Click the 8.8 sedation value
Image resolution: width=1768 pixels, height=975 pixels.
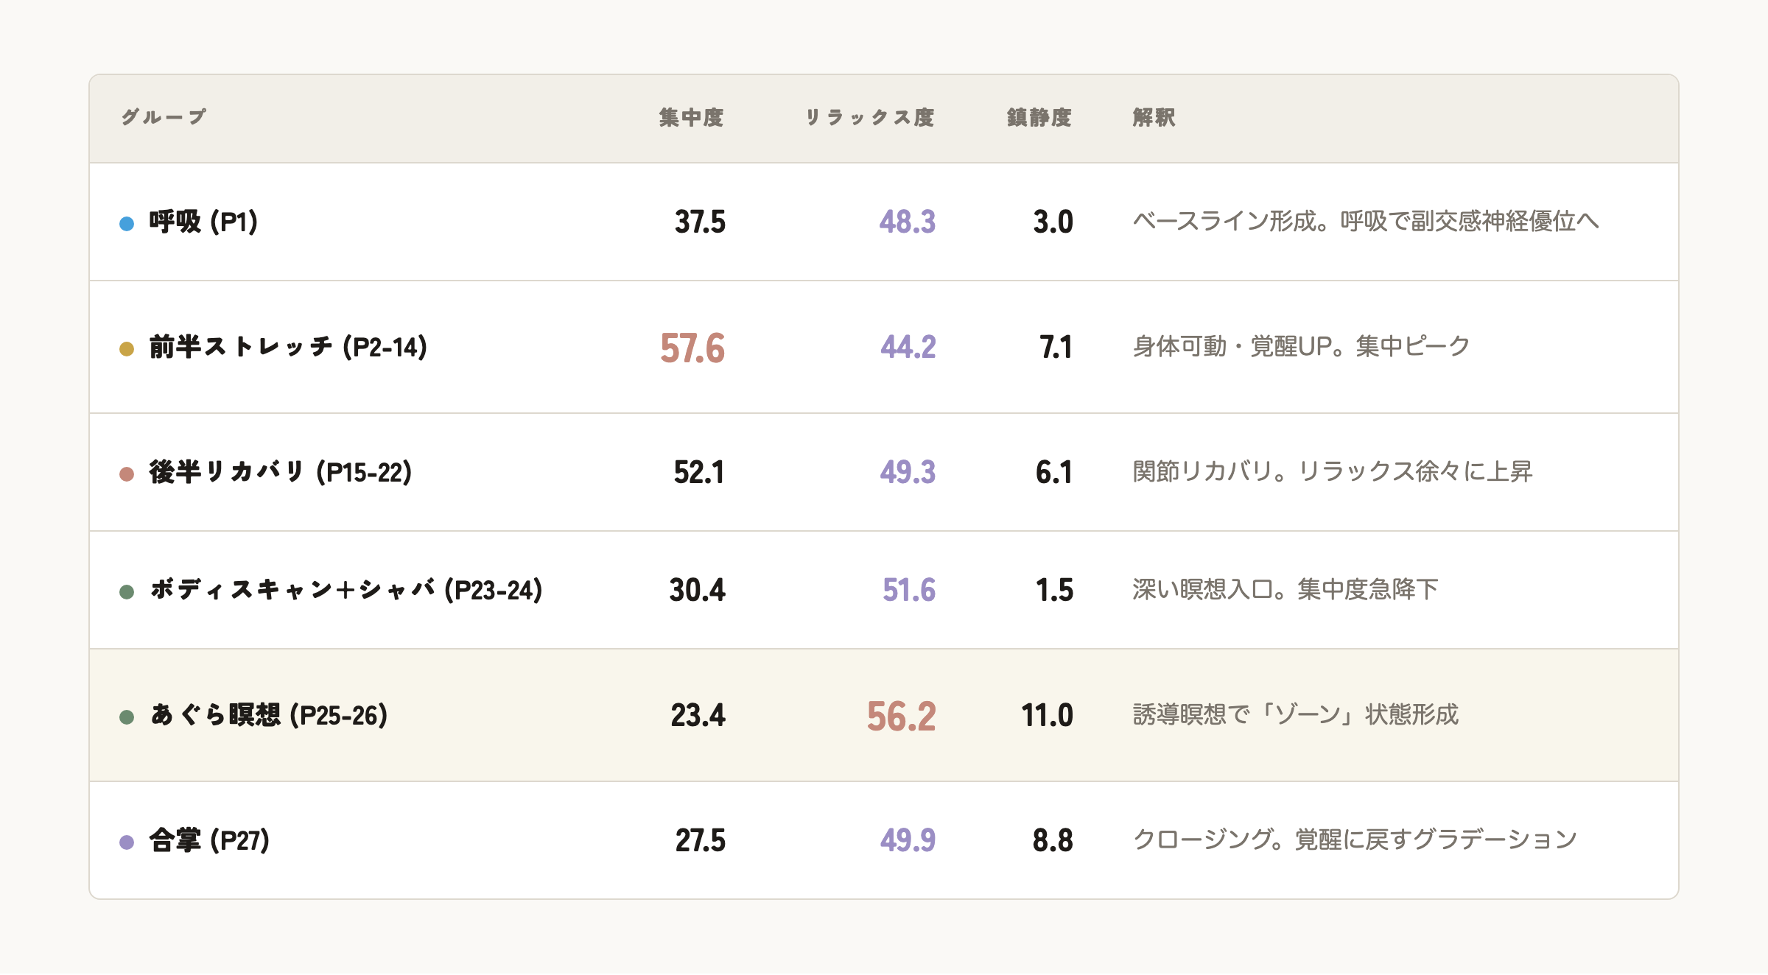click(x=1053, y=840)
